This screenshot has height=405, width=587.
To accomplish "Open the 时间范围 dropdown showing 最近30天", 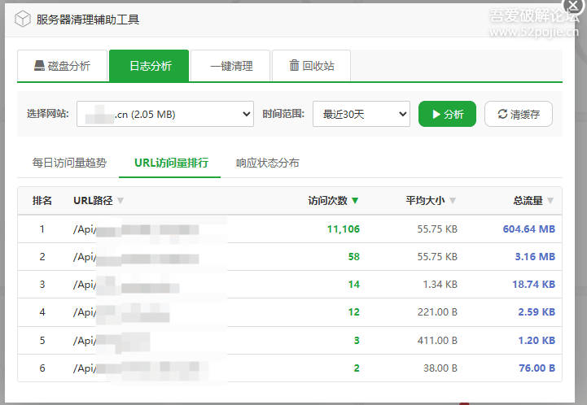I will [361, 115].
